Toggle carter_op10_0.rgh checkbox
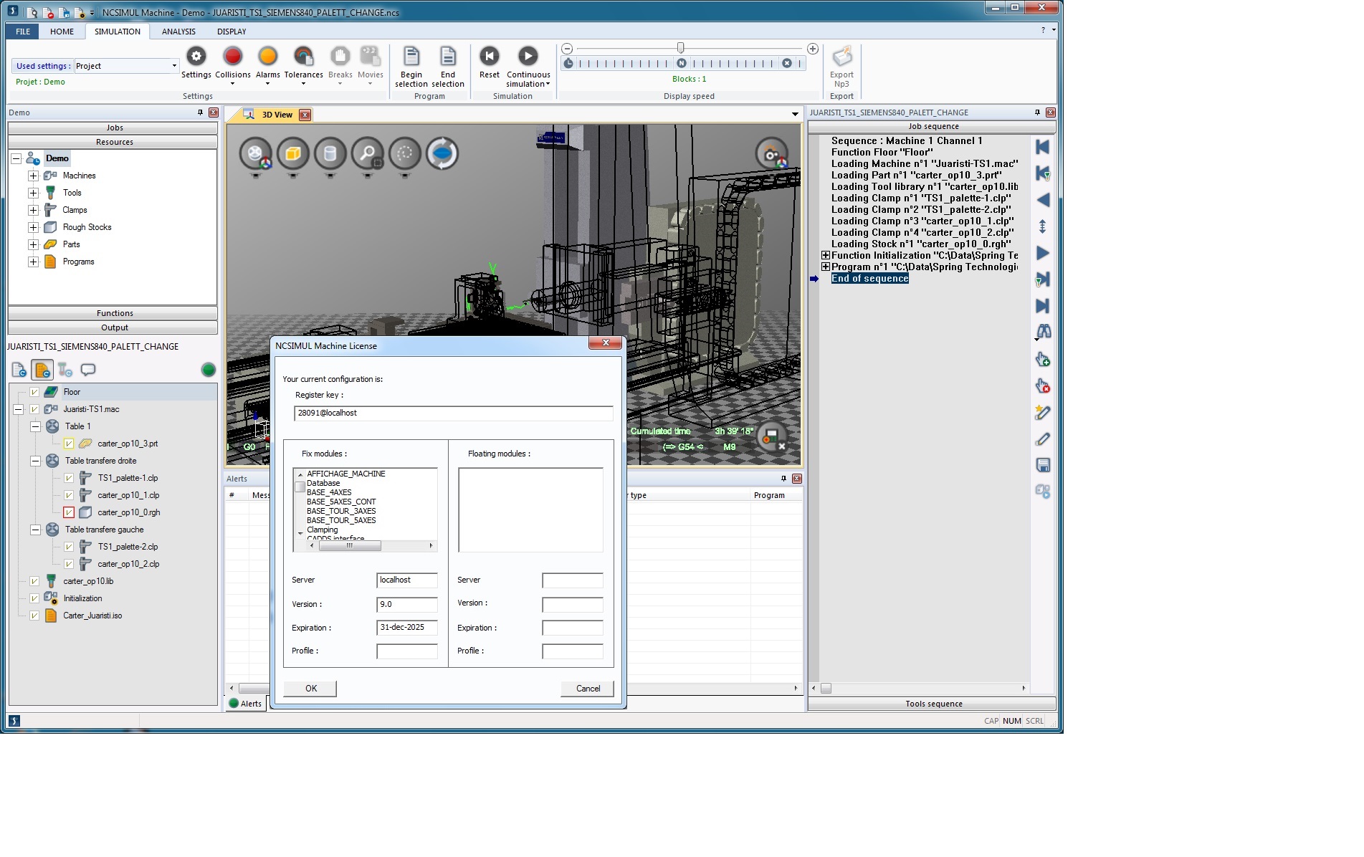Screen dimensions: 1364x857 point(69,512)
